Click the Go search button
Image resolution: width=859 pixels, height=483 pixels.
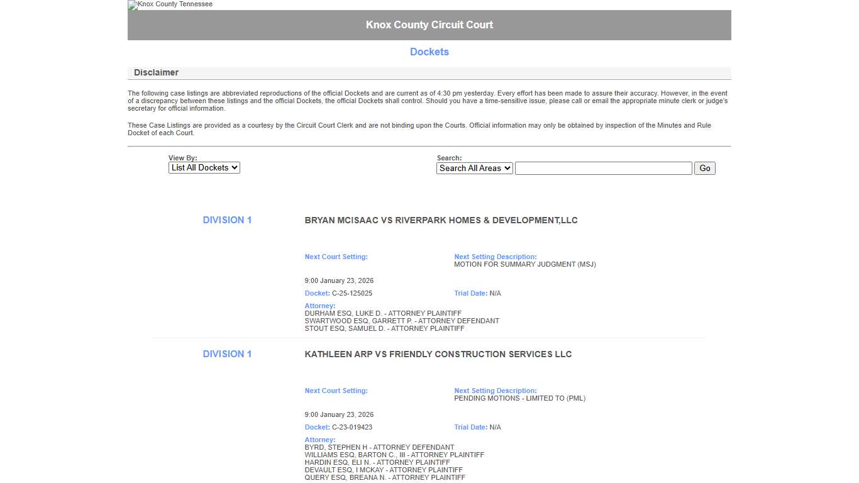[x=704, y=168]
